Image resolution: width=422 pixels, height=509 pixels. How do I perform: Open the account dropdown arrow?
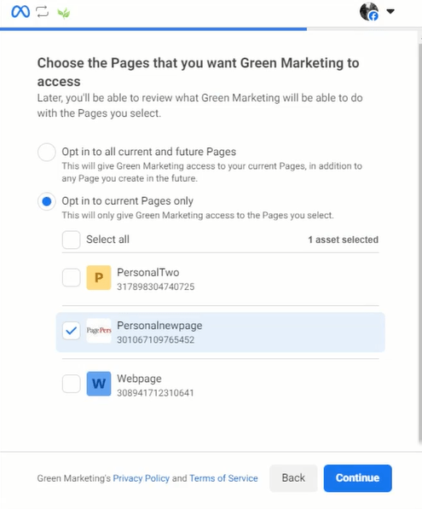pyautogui.click(x=390, y=11)
